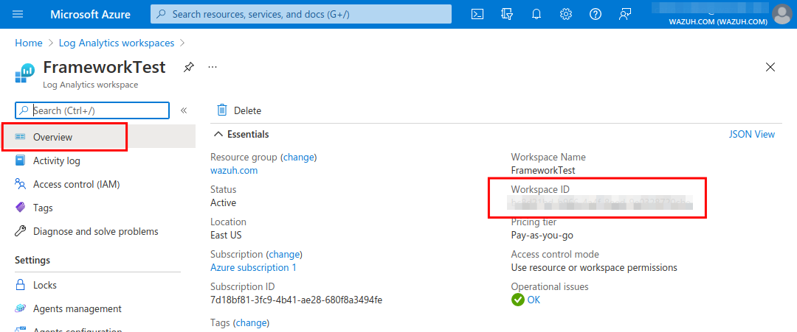
Task: Click the FrameworkTest Workspace Name value
Action: pyautogui.click(x=543, y=170)
